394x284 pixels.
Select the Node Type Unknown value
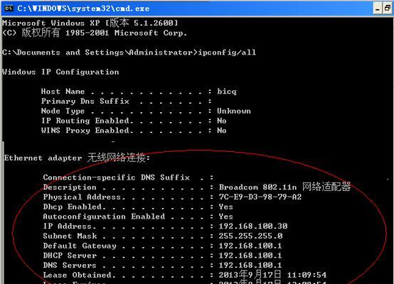[234, 111]
